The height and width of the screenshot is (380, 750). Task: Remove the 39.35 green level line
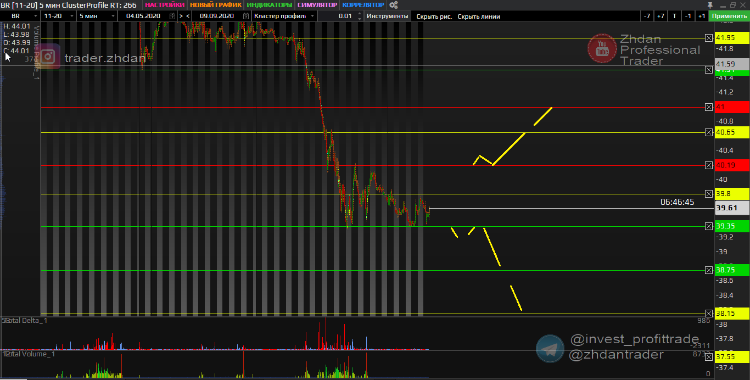point(709,226)
